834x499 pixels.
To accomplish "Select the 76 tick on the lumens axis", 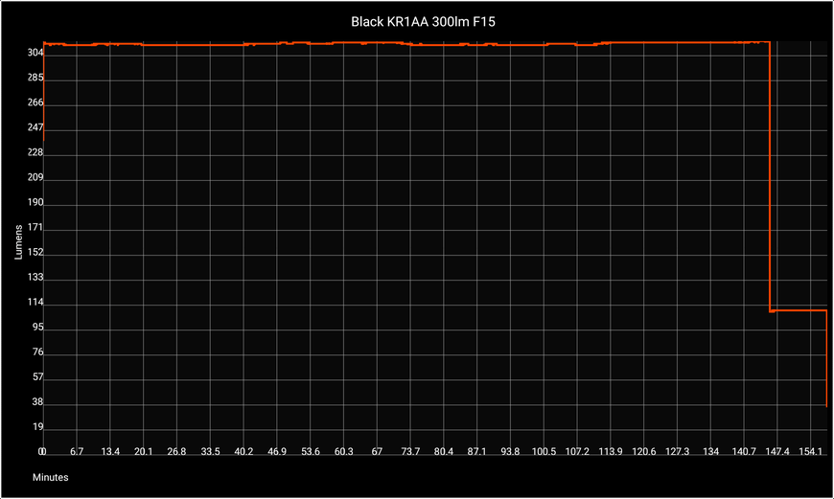I will tap(36, 352).
